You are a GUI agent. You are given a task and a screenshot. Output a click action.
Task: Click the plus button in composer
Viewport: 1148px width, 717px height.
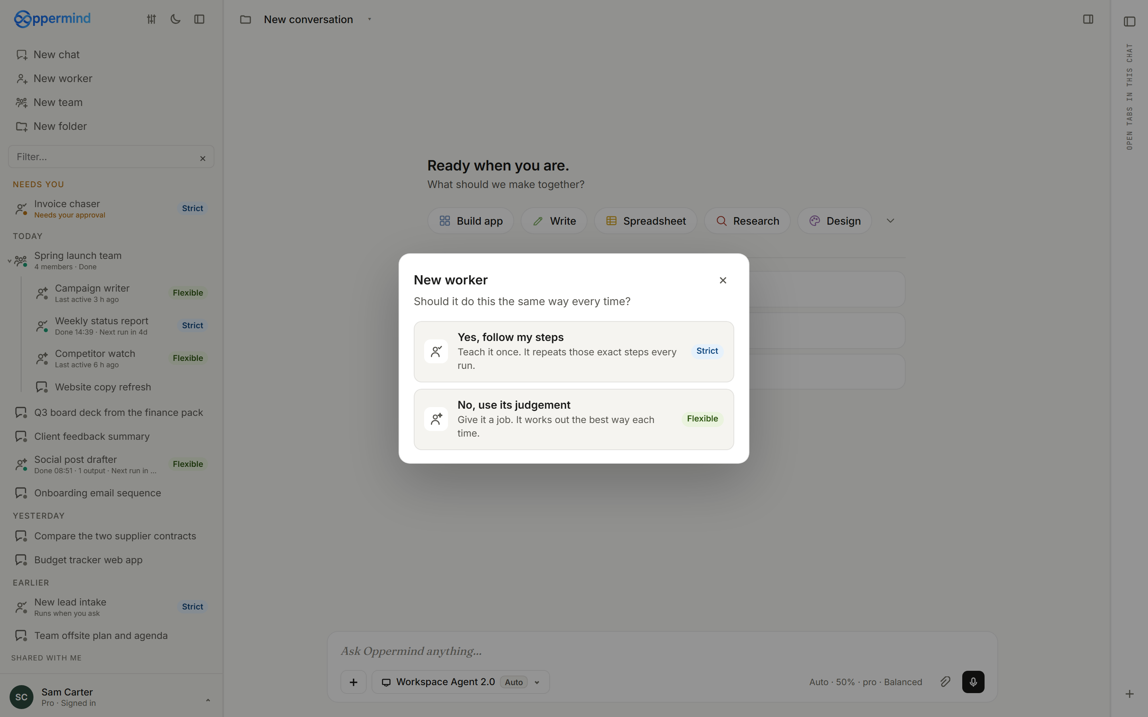click(354, 682)
